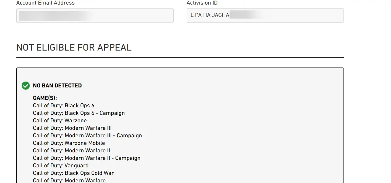Click the Call of Duty: Modern Warfare entry

click(69, 180)
